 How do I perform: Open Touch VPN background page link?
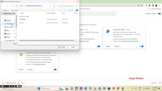click(x=40, y=64)
